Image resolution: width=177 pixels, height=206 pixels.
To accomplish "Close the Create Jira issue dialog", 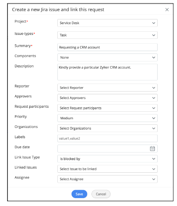I will 167,10.
